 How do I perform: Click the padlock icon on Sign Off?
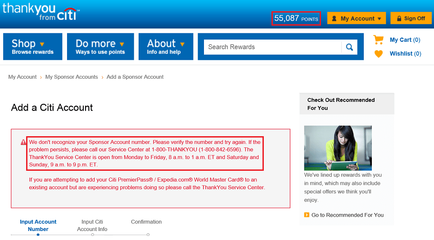tap(399, 18)
